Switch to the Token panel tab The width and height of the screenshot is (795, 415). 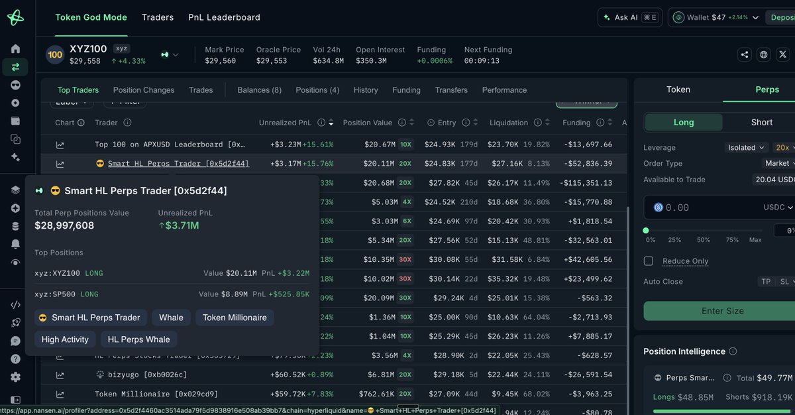(678, 89)
